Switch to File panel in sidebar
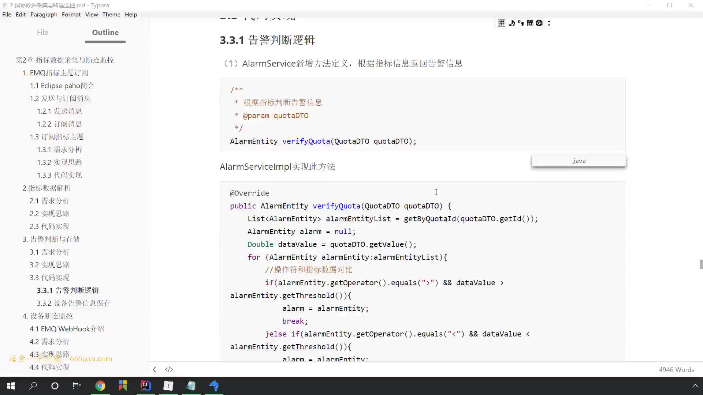 pos(42,32)
